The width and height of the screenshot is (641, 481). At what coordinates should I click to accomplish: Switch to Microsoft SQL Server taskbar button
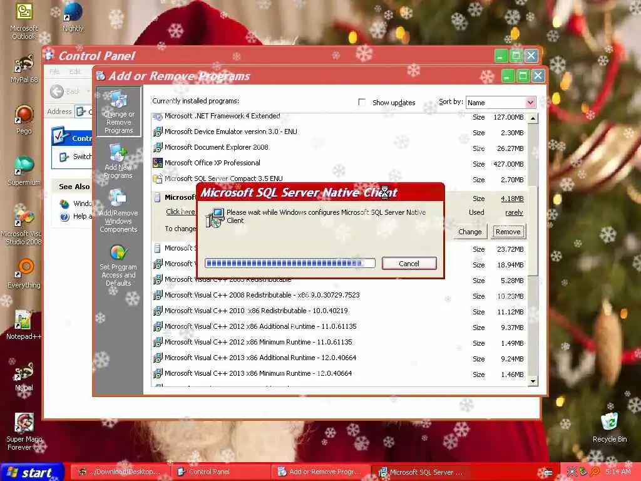click(x=421, y=472)
